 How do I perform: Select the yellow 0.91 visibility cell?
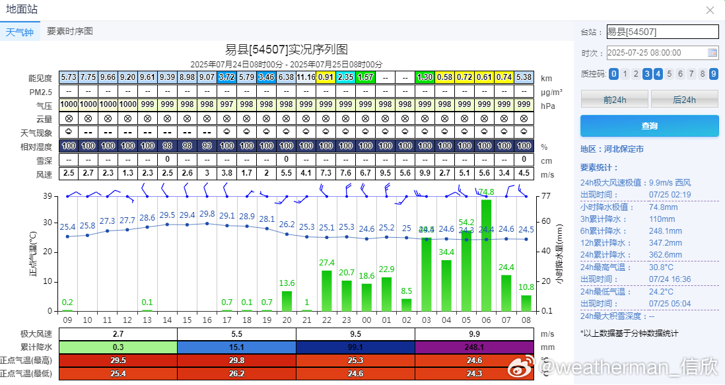pyautogui.click(x=326, y=77)
